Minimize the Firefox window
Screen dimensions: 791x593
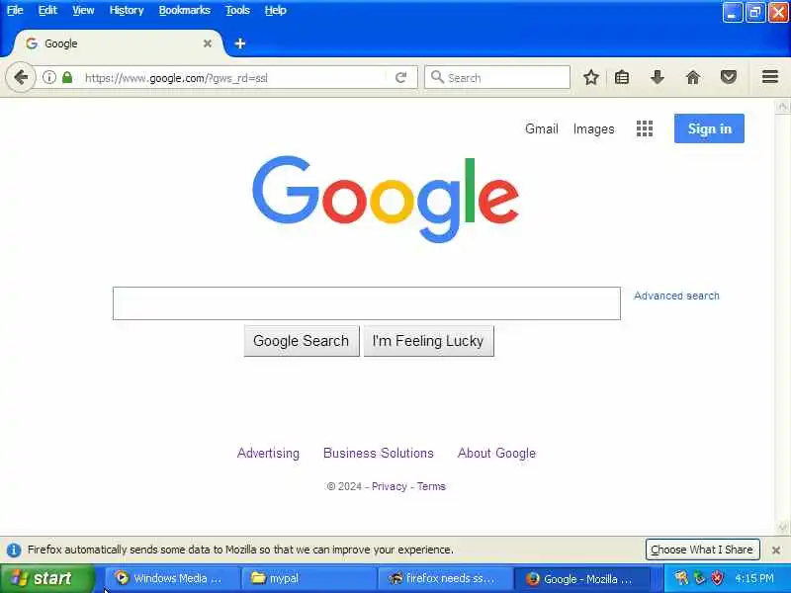coord(732,13)
